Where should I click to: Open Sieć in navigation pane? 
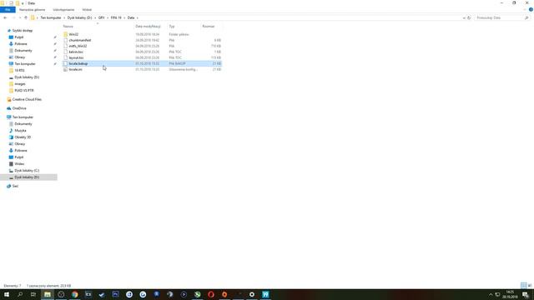[x=15, y=186]
